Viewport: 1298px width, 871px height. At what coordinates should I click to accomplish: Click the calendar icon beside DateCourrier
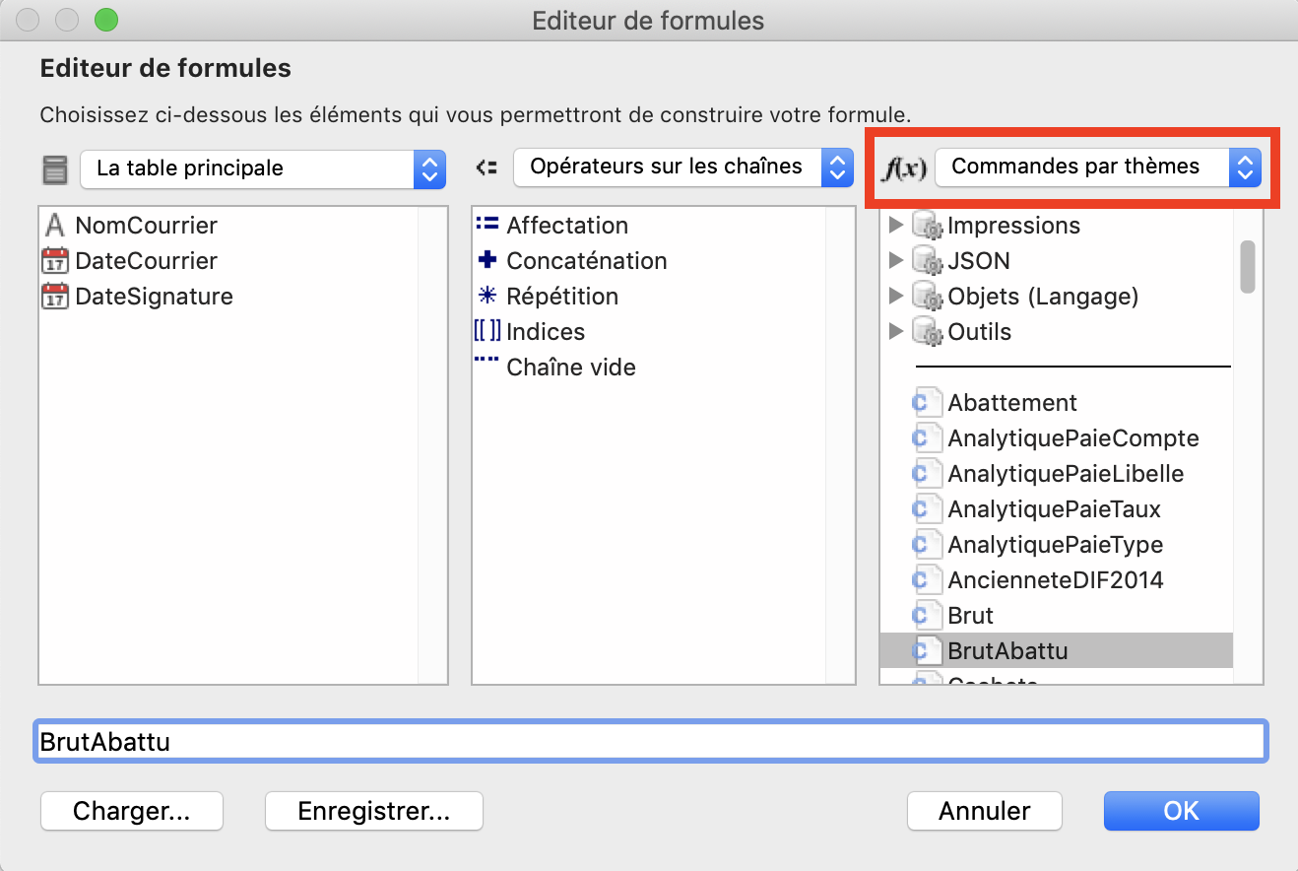pyautogui.click(x=55, y=261)
